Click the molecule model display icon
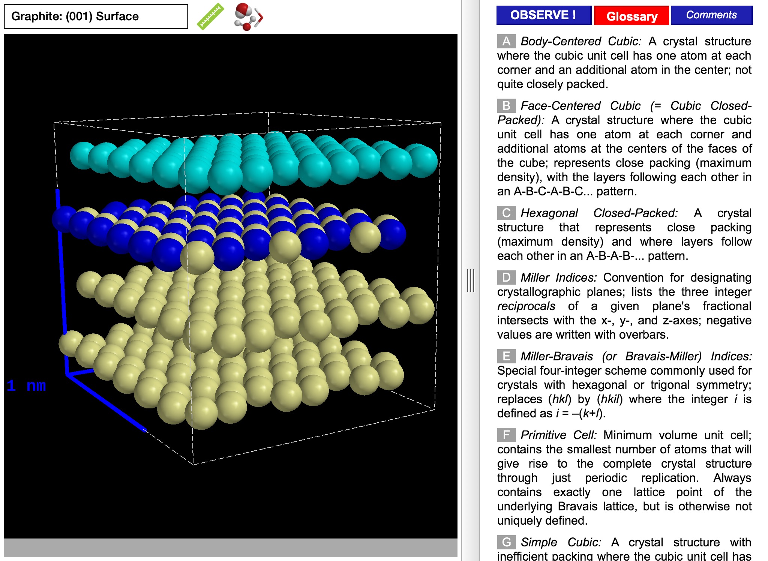The width and height of the screenshot is (768, 561). 248,16
